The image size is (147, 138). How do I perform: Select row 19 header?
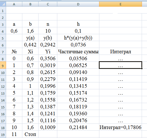(3, 134)
